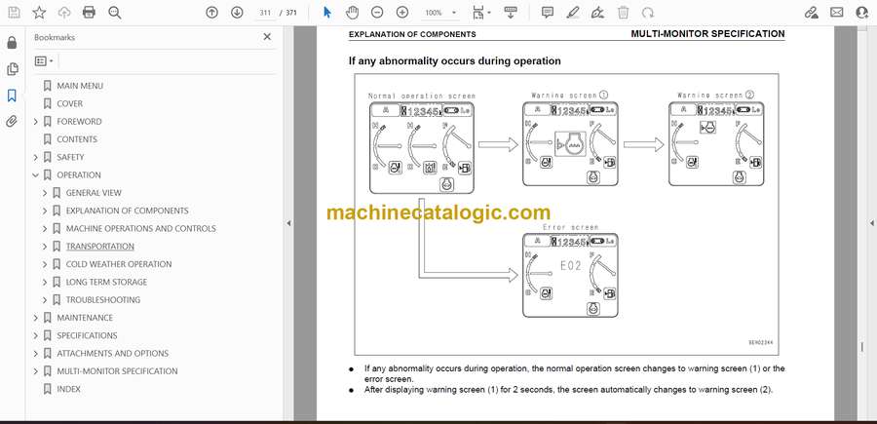Click the rotate/undo circular arrow icon
Image resolution: width=877 pixels, height=424 pixels.
tap(648, 13)
